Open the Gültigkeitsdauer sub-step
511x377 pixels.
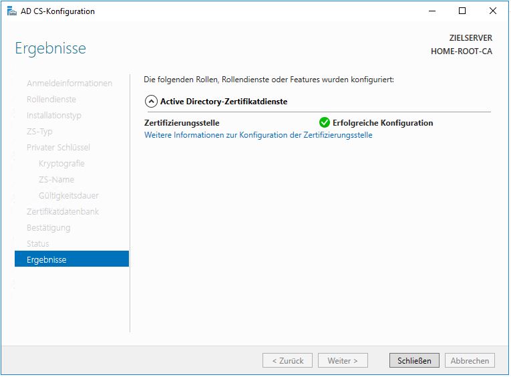click(69, 195)
